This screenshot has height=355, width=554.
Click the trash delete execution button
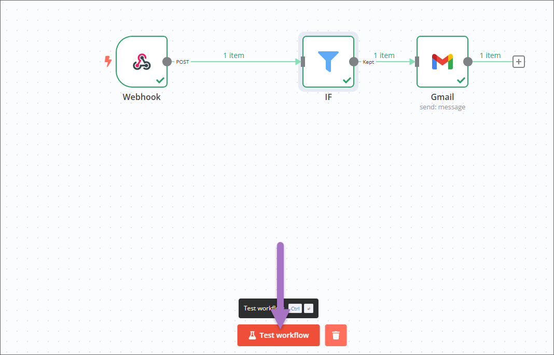click(336, 335)
